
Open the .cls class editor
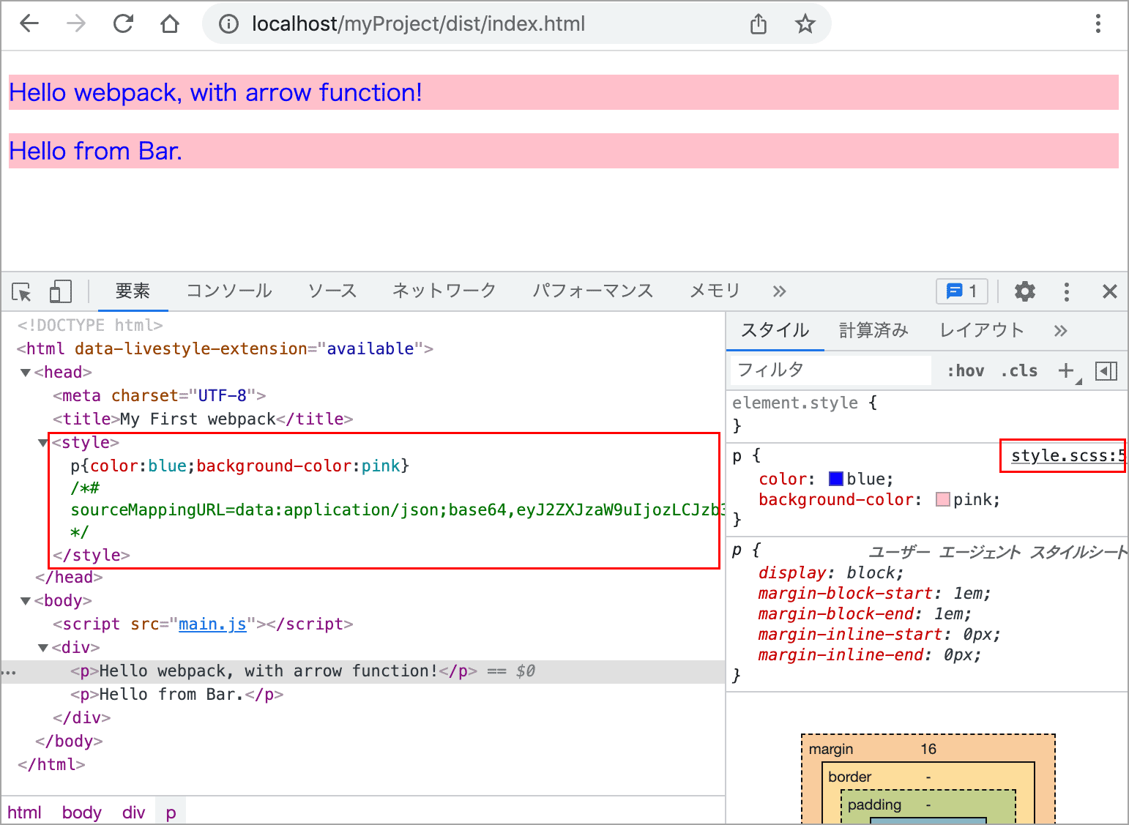point(1019,371)
